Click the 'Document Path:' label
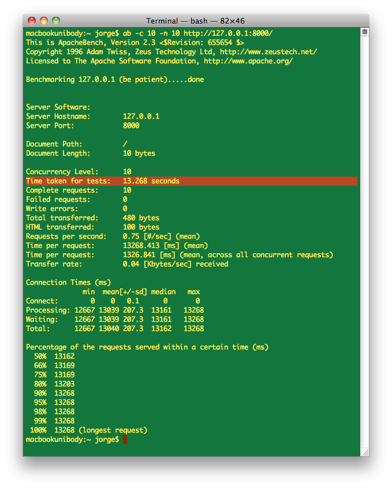This screenshot has height=488, width=392. (x=54, y=144)
